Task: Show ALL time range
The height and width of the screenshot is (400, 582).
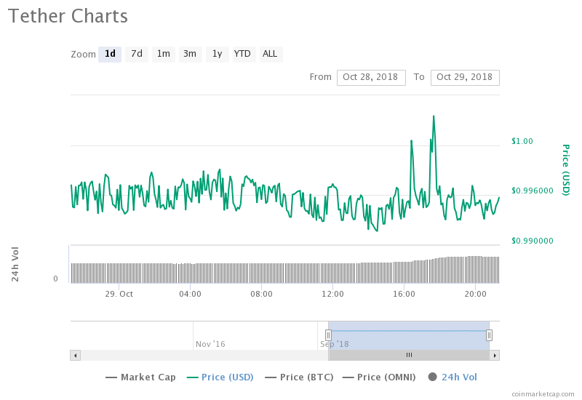Action: coord(271,54)
